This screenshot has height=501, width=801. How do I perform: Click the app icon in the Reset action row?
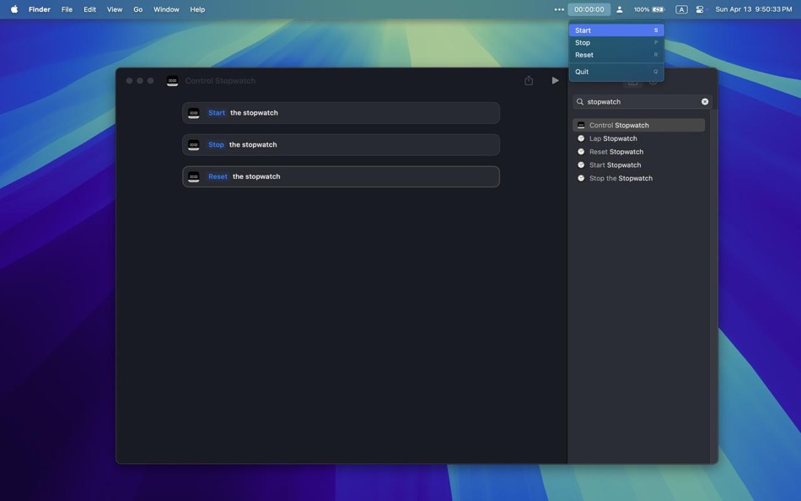194,176
